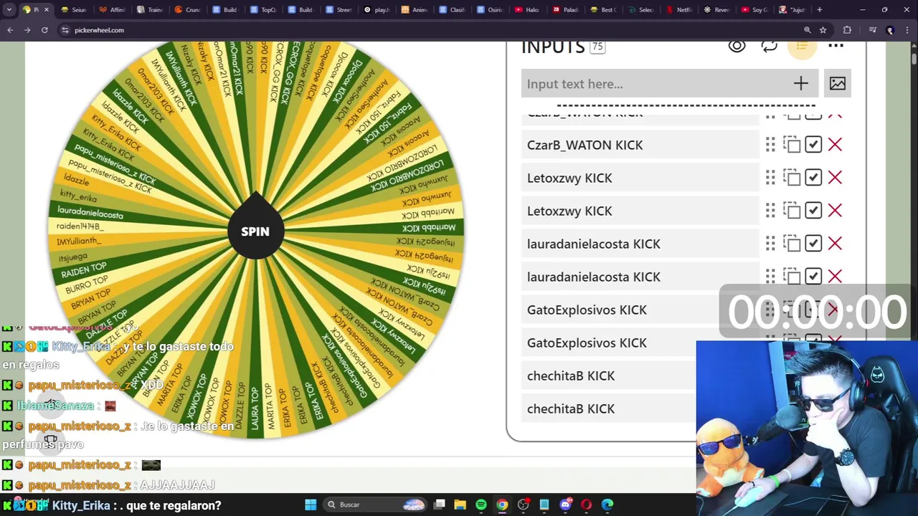
Task: Click the browser Back arrow
Action: (x=10, y=30)
